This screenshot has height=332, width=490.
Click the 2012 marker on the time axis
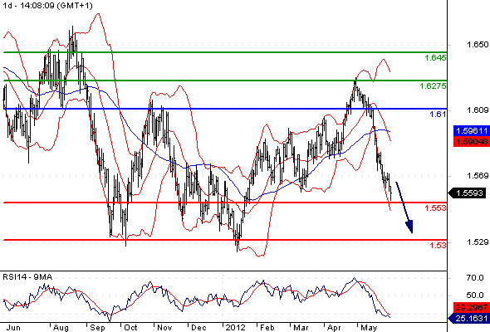tap(235, 328)
